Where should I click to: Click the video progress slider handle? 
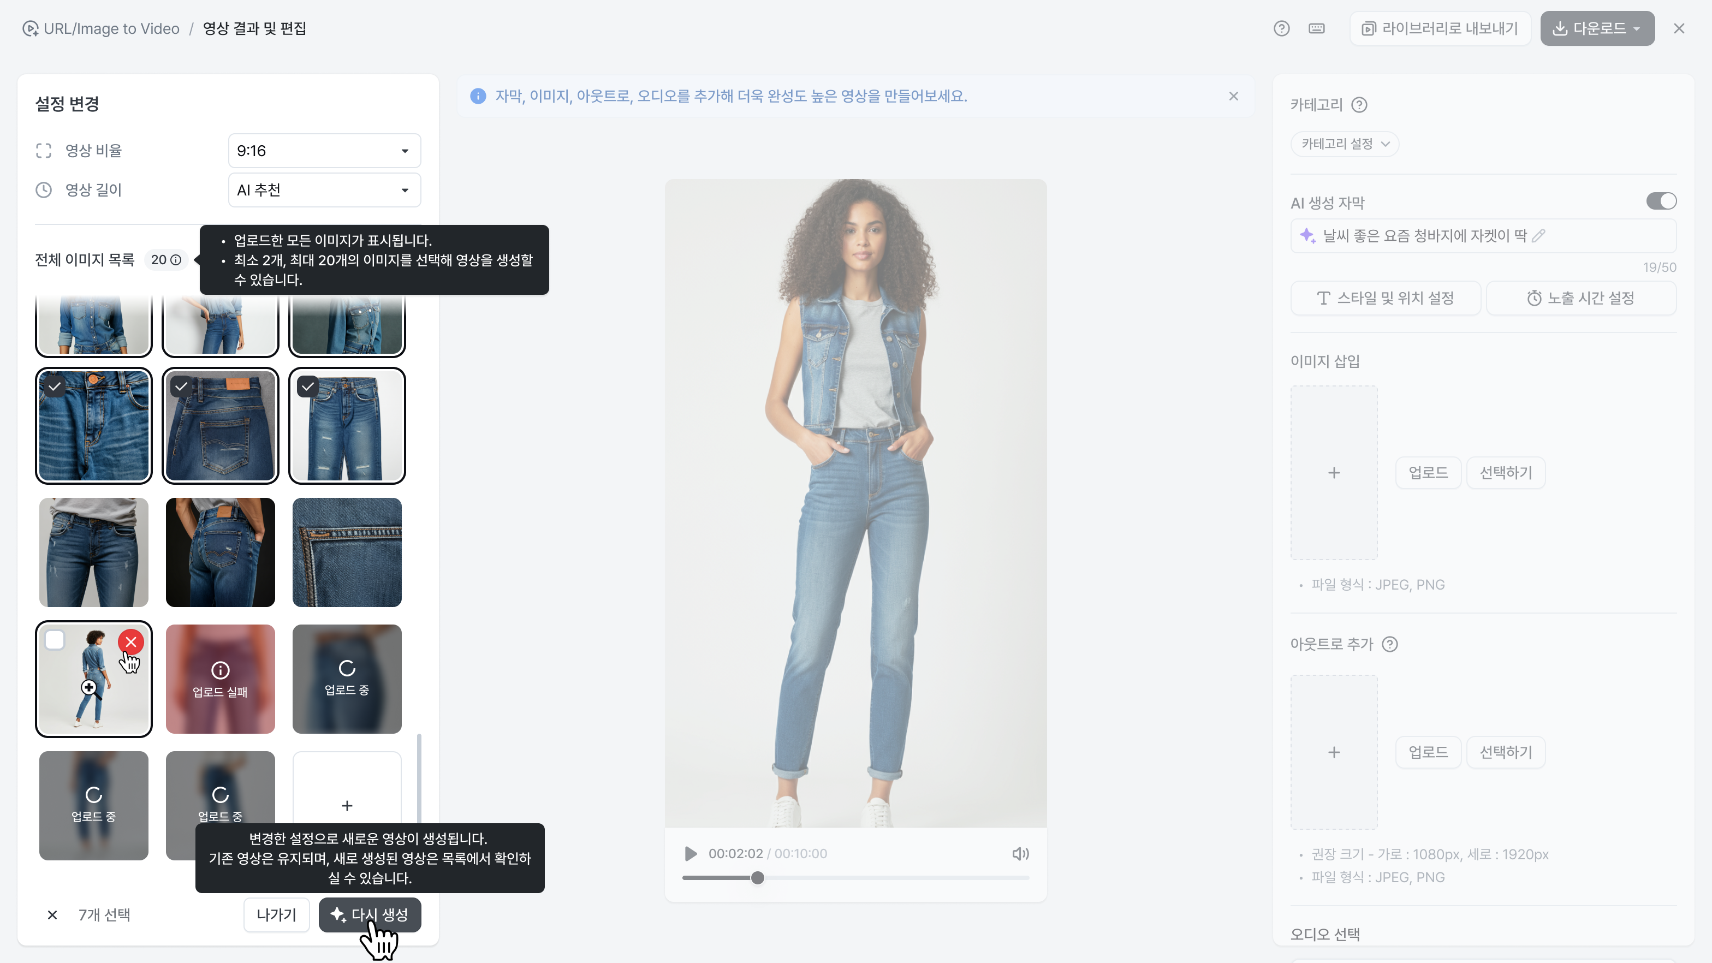(758, 878)
